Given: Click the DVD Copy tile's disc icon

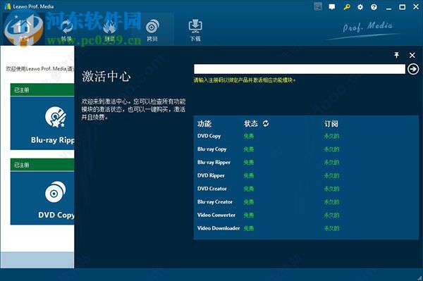Looking at the screenshot, I should click(x=55, y=192).
